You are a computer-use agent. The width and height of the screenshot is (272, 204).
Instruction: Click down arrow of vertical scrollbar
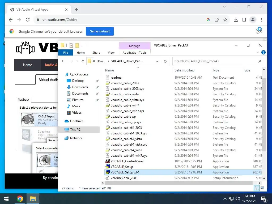tap(264, 178)
